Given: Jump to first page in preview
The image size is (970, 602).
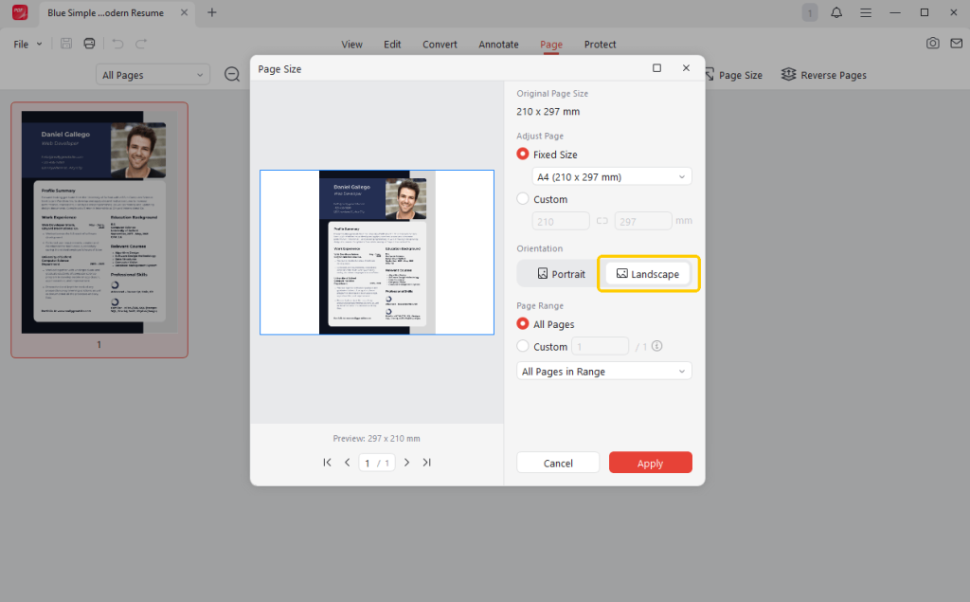Looking at the screenshot, I should click(x=327, y=463).
